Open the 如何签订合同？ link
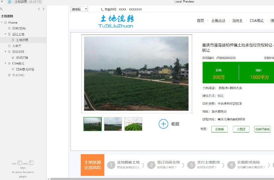Image resolution: width=274 pixels, height=180 pixels. 167,167
